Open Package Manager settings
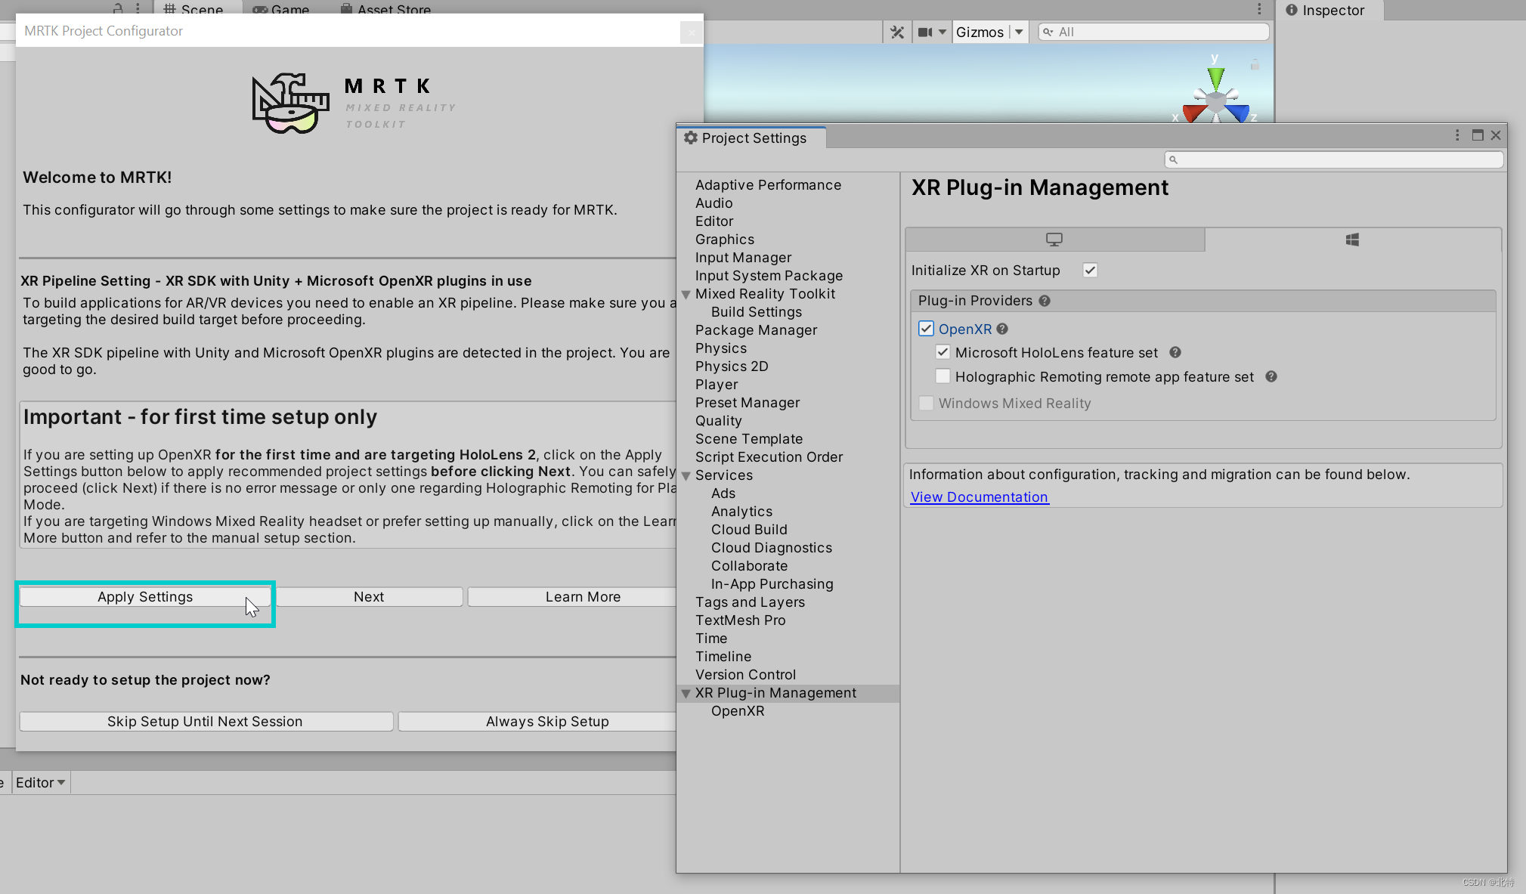The image size is (1526, 894). tap(756, 330)
